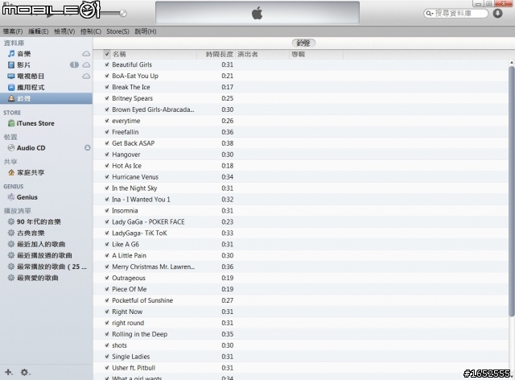Click iCloud icon next to Music
Screen dimensions: 515x380
(x=86, y=54)
